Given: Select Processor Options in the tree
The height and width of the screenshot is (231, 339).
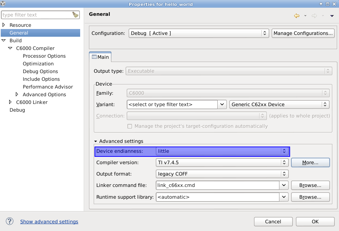Looking at the screenshot, I should point(44,56).
